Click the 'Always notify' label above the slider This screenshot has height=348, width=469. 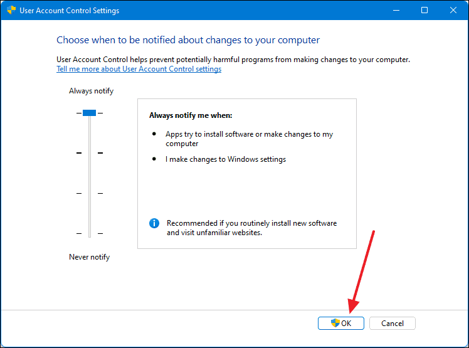[91, 91]
